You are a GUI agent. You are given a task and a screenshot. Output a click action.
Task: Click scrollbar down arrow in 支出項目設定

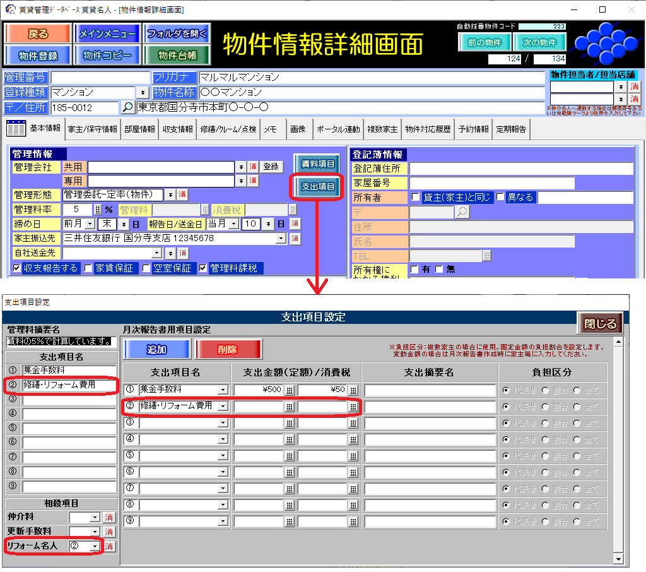[618, 559]
